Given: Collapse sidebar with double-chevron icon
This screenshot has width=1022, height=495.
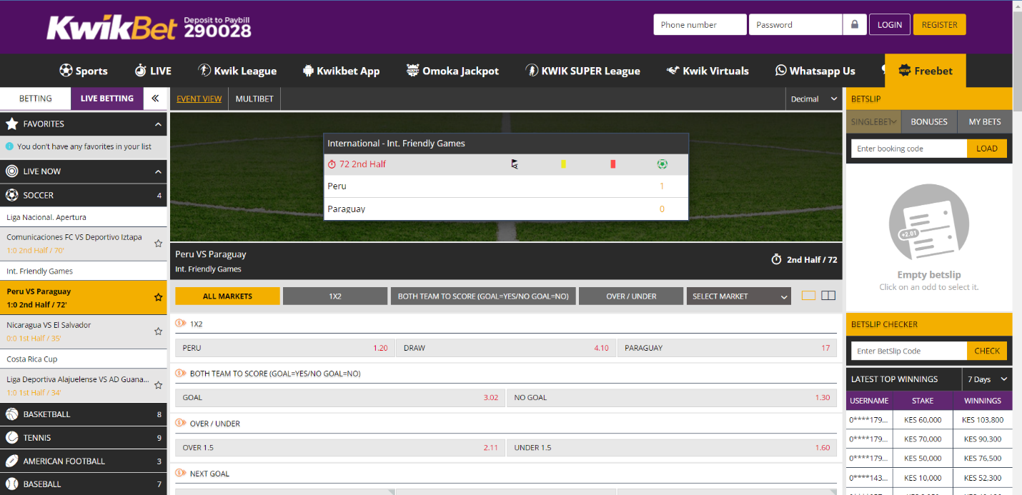Looking at the screenshot, I should coord(155,99).
